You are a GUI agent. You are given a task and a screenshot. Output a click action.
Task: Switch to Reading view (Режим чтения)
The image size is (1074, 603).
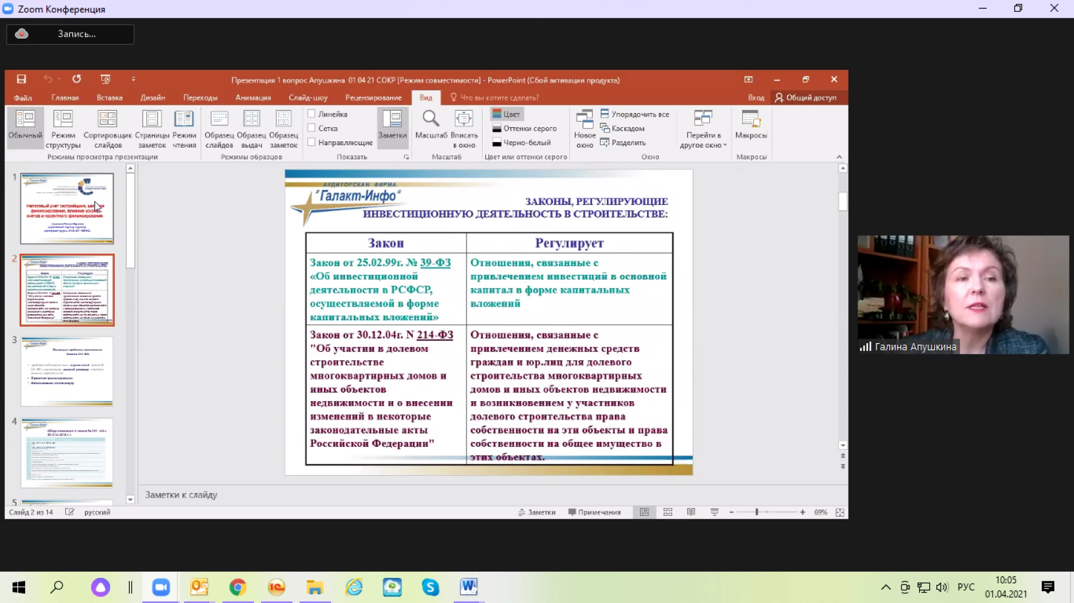pyautogui.click(x=184, y=120)
